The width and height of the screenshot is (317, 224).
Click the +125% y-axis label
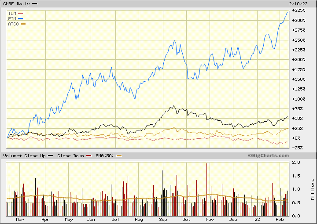click(299, 89)
